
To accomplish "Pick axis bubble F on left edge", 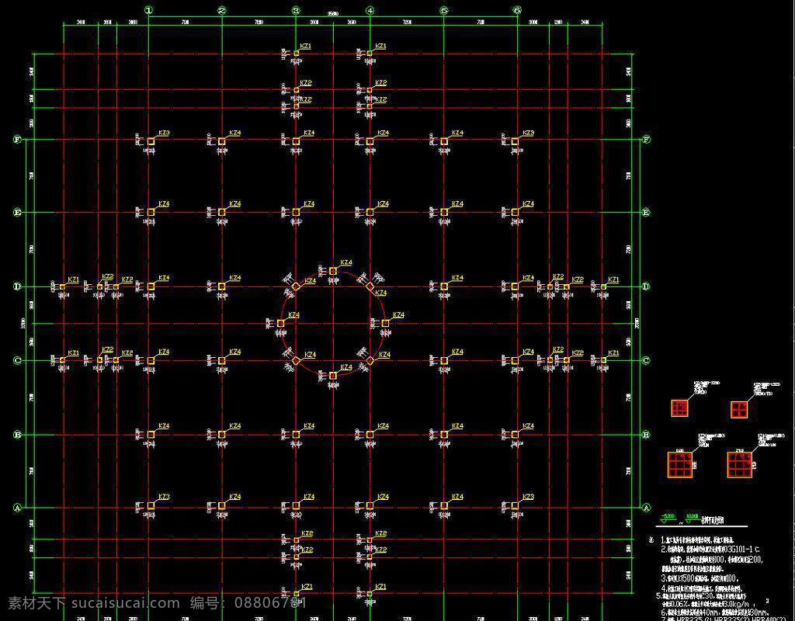I will pyautogui.click(x=17, y=139).
